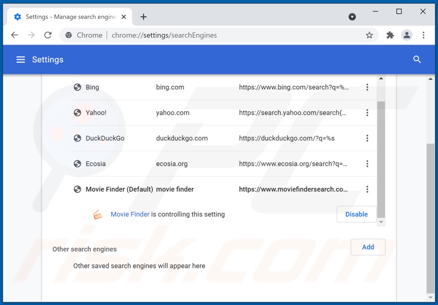Click 'Other saved search engines will appear here'
Viewport: 438px width, 305px height.
pos(139,266)
